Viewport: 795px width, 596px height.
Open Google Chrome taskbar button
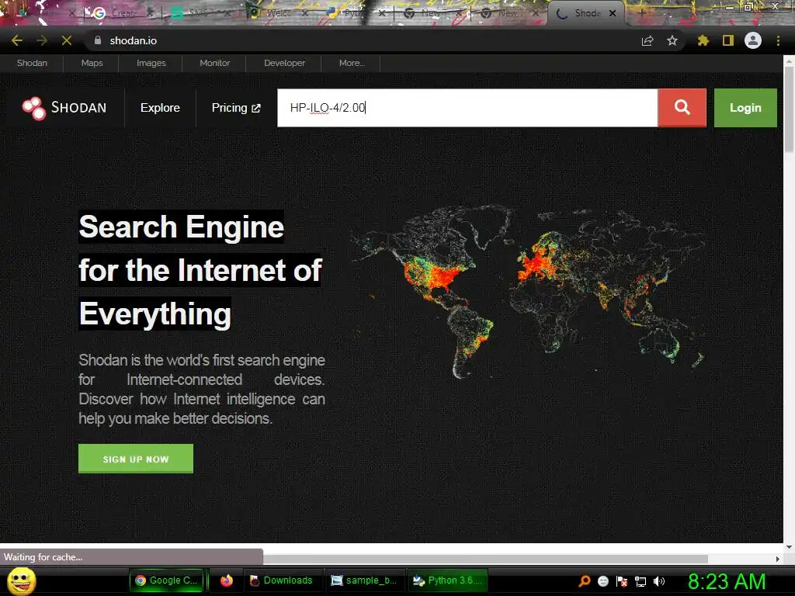[168, 580]
